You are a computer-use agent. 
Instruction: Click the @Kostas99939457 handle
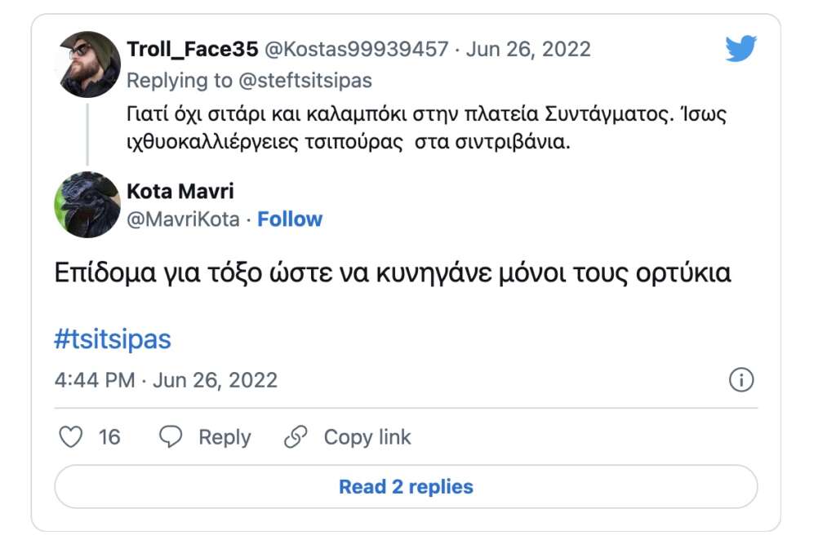(x=357, y=49)
